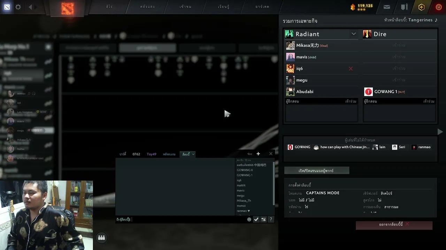Open the emoticon picker in chat

[x=249, y=219]
